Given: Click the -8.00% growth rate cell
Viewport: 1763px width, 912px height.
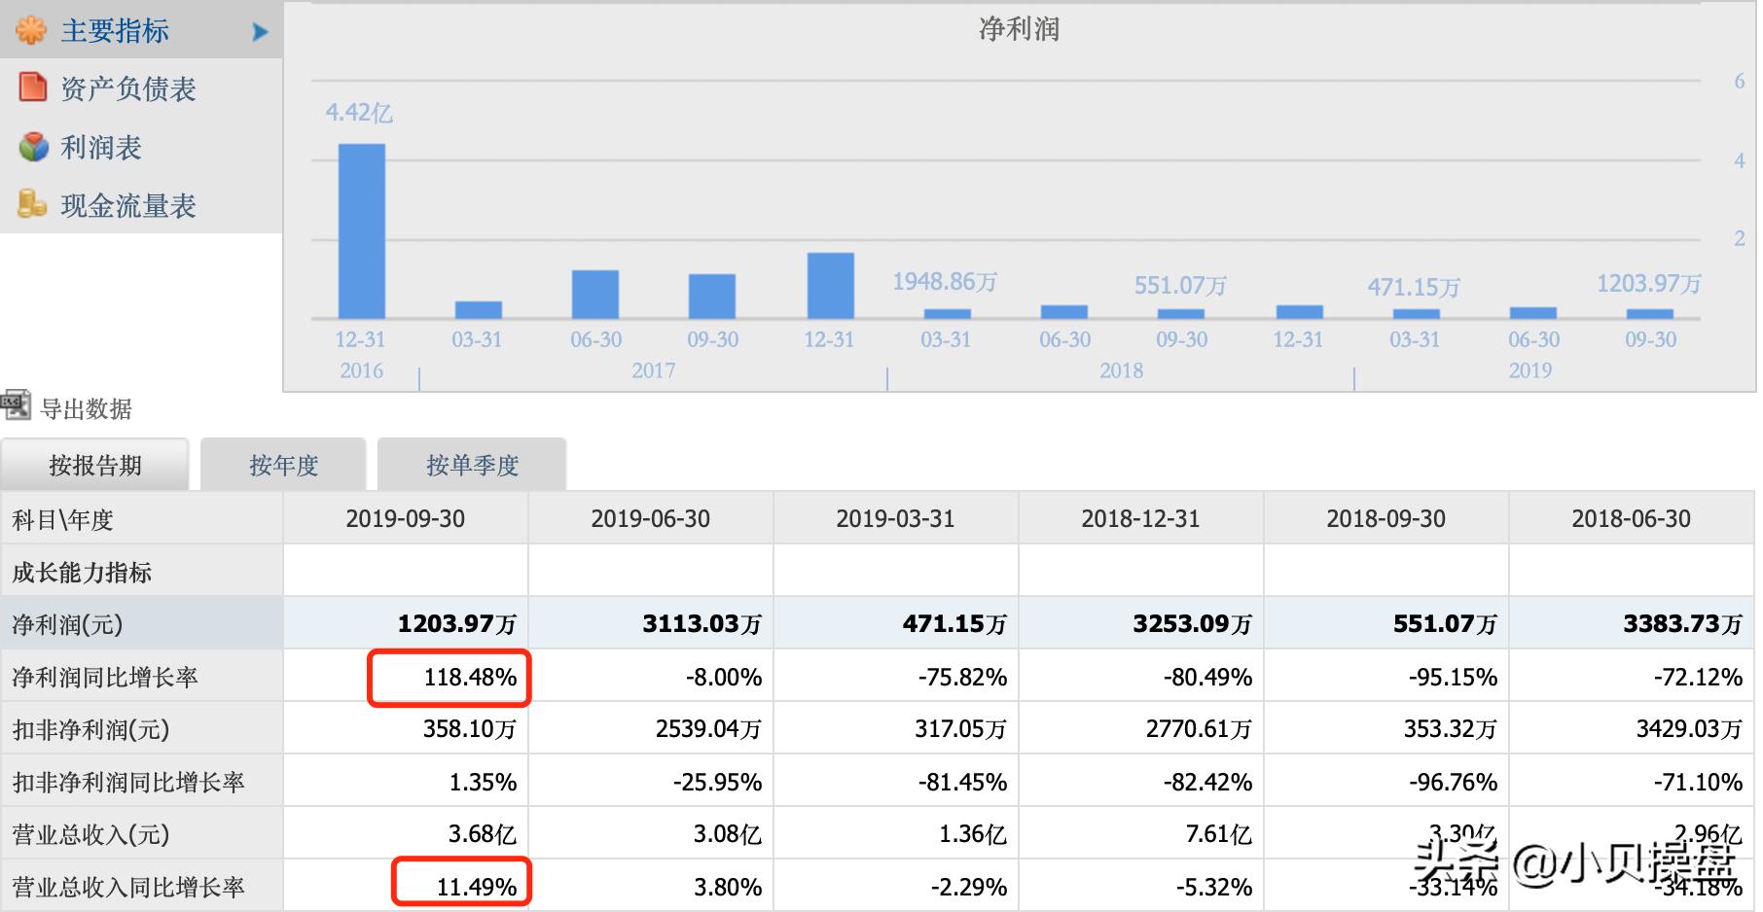Looking at the screenshot, I should 651,677.
